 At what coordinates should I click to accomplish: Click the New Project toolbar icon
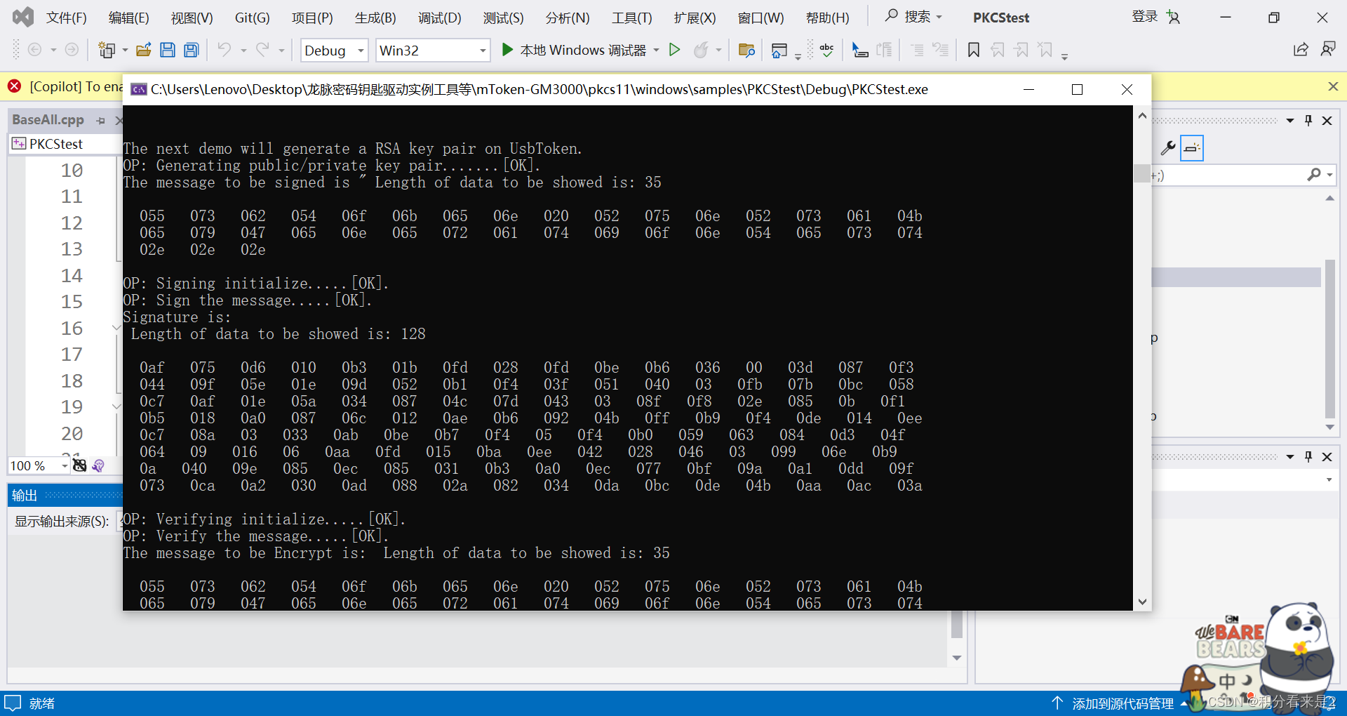click(107, 50)
